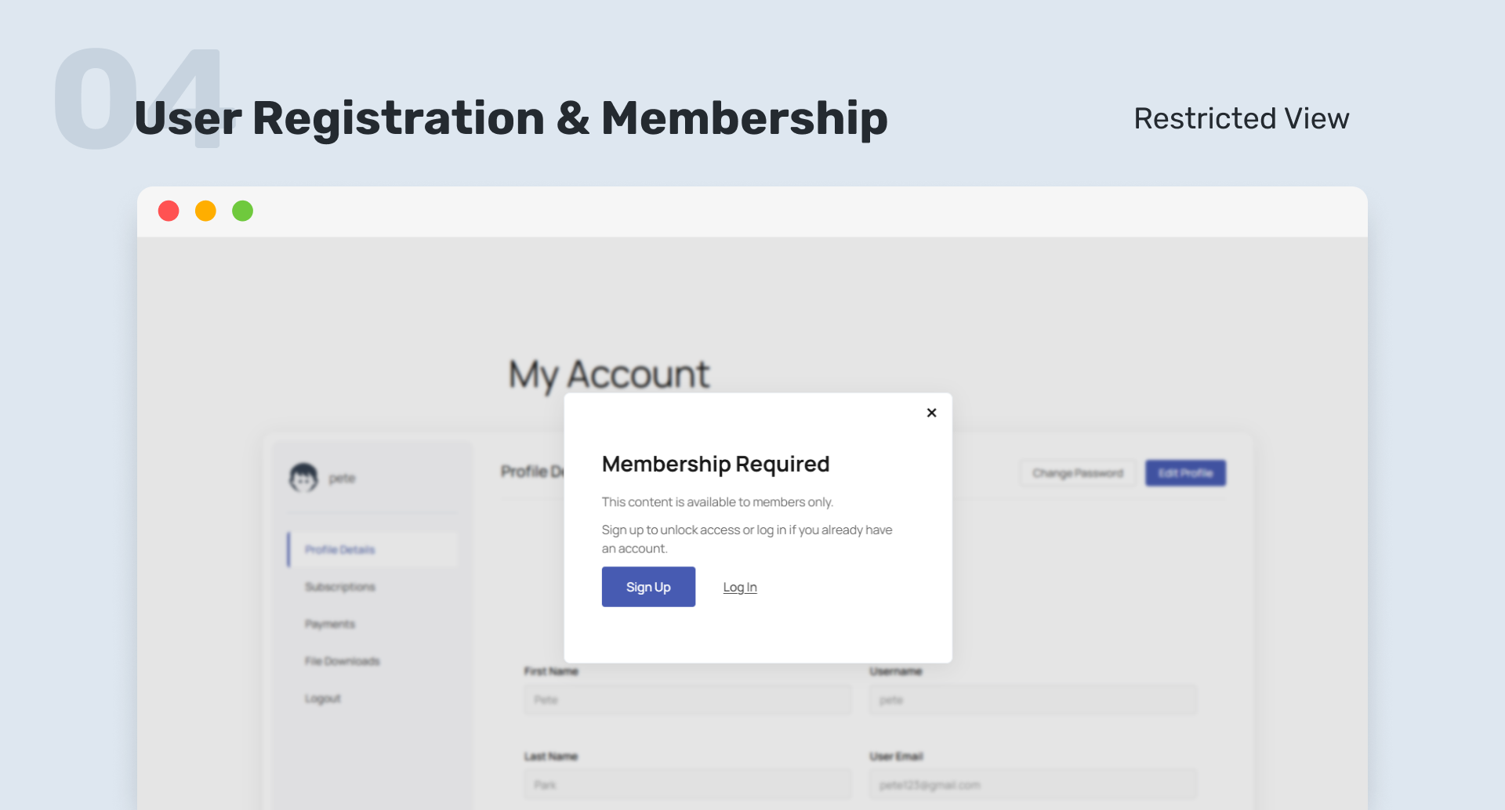
Task: Click the yellow minimize window dot
Action: pos(205,211)
